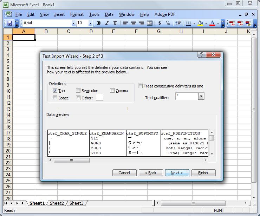Expand Standard toolbar options chevron
This screenshot has width=260, height=216.
tap(17, 24)
